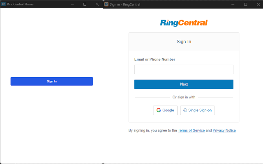The image size is (263, 164).
Task: Click the app icon in the Sign in window title bar
Action: [x=106, y=4]
